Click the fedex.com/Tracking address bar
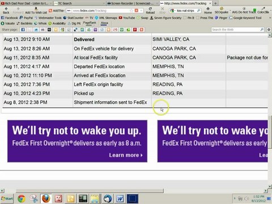The width and height of the screenshot is (272, 204). [x=101, y=11]
